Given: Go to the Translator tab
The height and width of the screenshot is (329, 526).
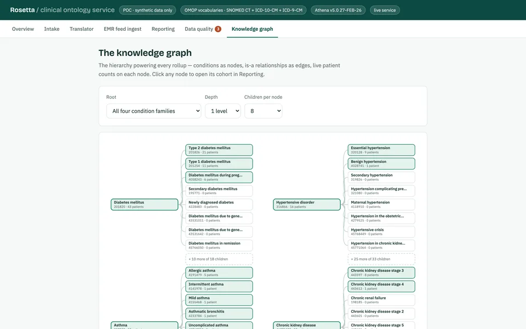Looking at the screenshot, I should coord(82,29).
